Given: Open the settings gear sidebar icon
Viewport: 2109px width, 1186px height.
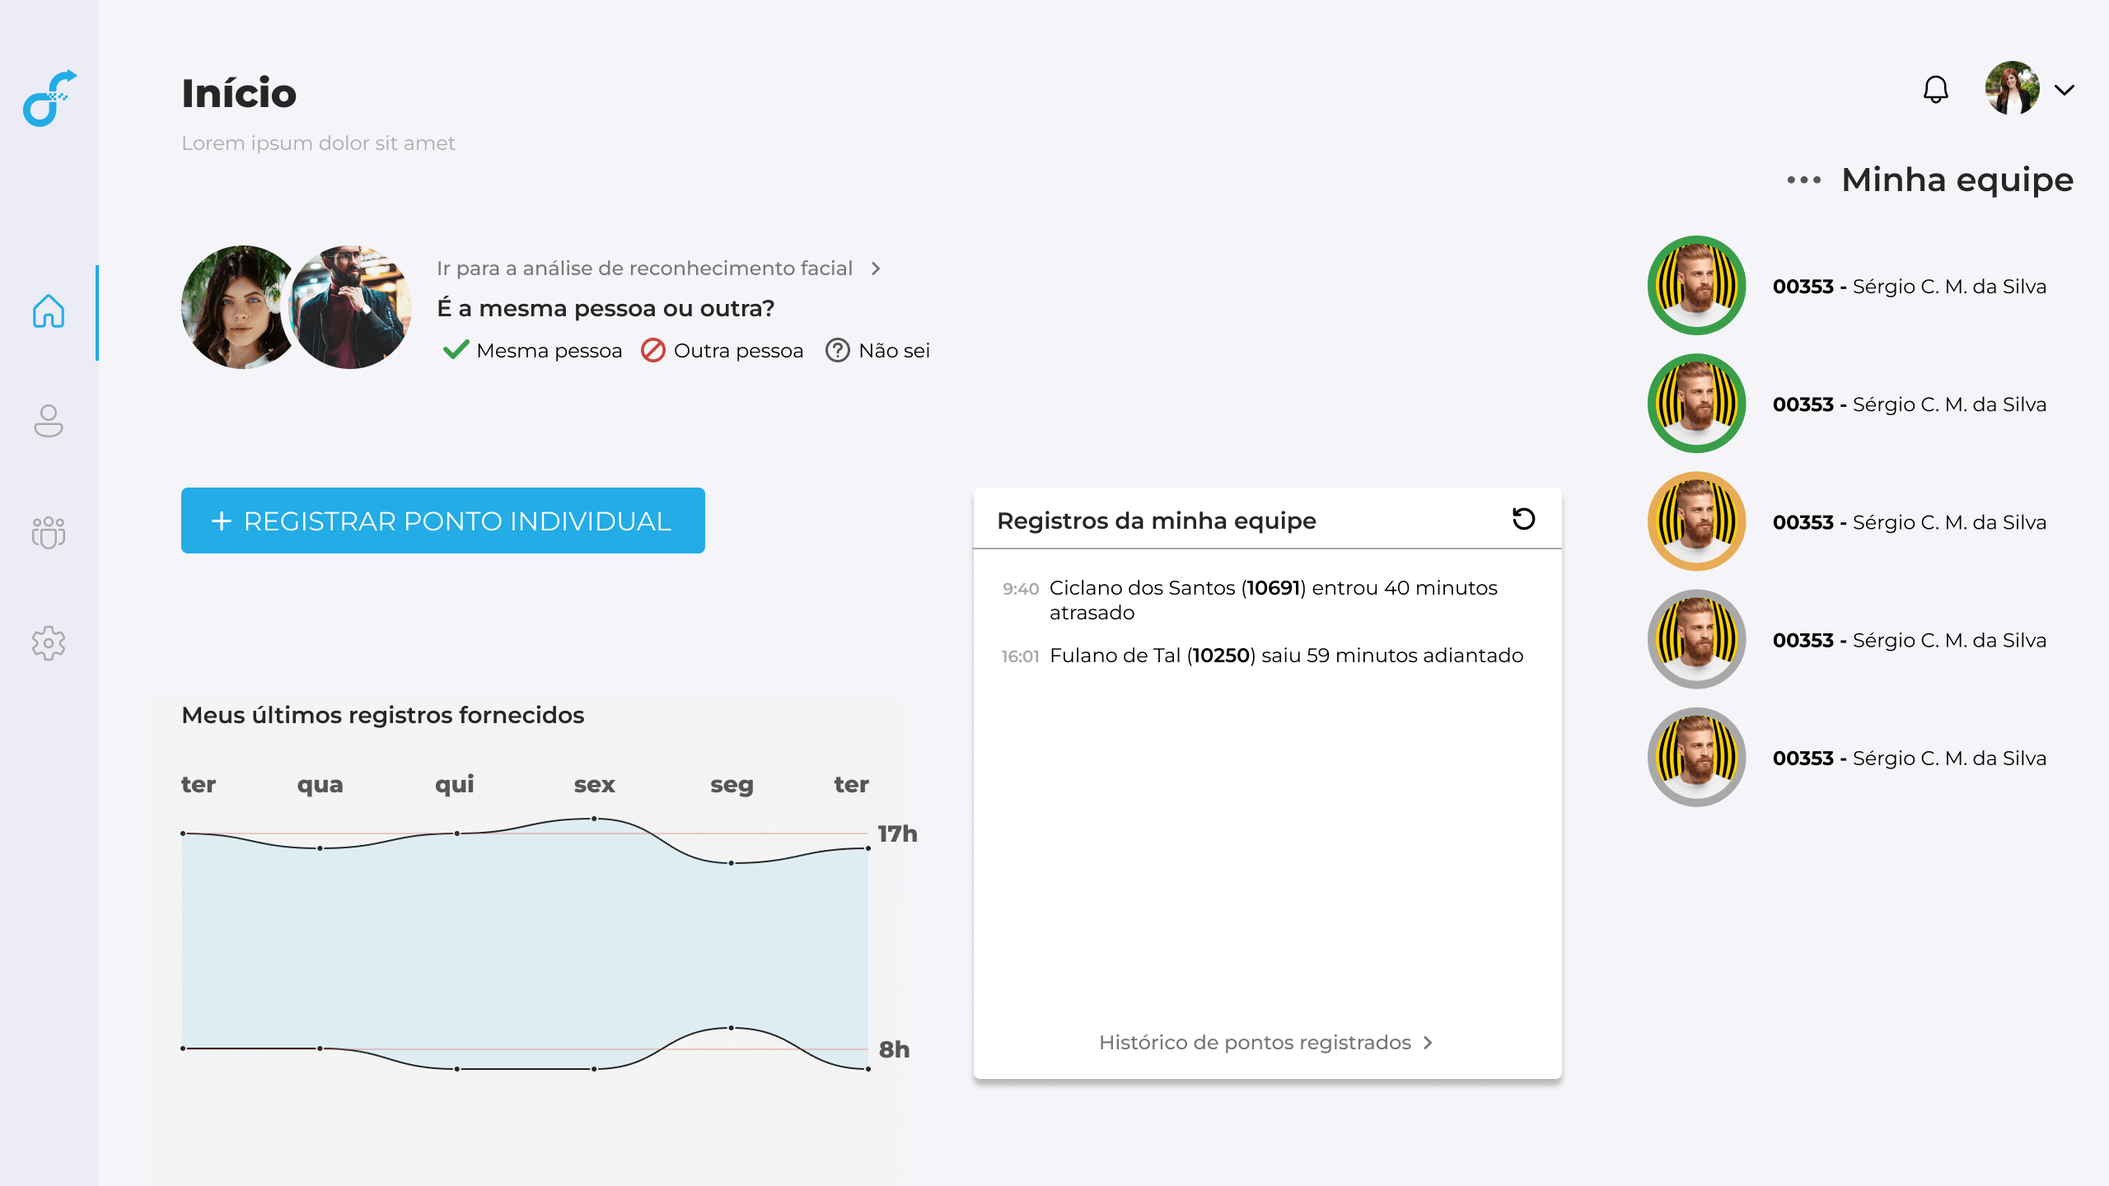Looking at the screenshot, I should click(49, 642).
